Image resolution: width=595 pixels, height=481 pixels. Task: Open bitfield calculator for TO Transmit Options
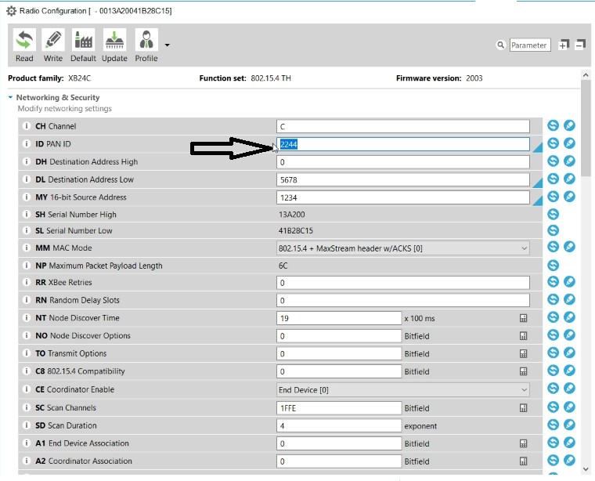(x=523, y=353)
